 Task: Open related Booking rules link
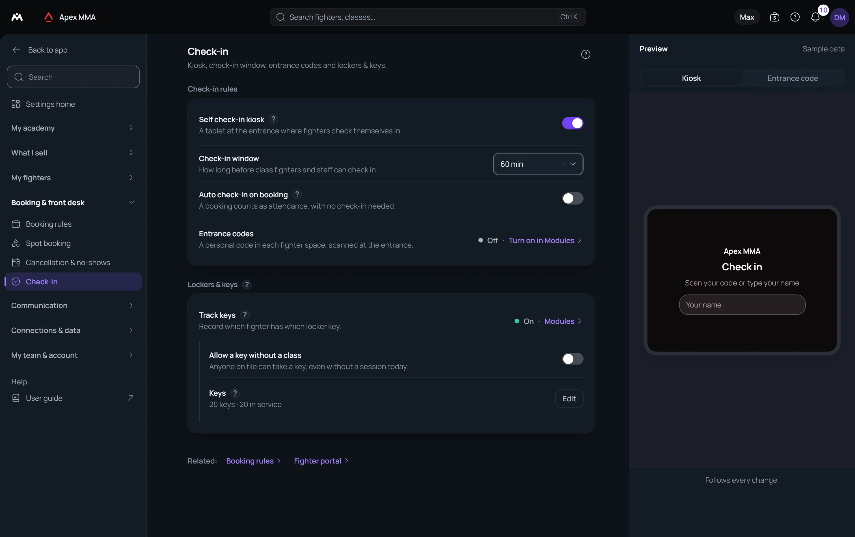tap(253, 461)
